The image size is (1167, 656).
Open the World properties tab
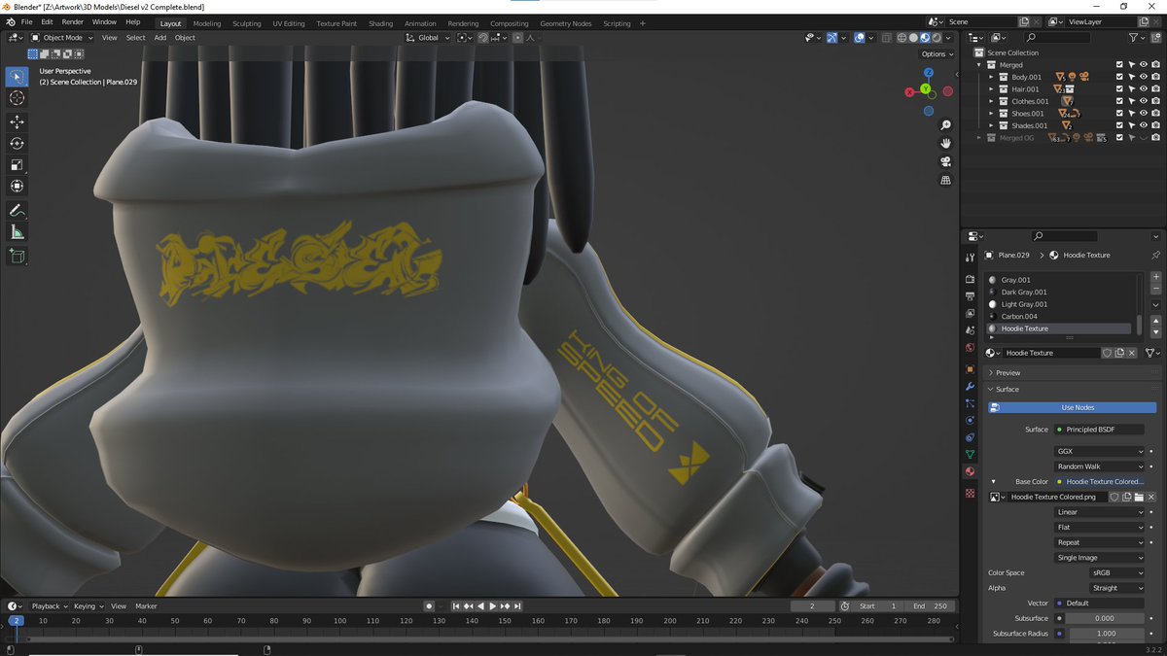970,348
